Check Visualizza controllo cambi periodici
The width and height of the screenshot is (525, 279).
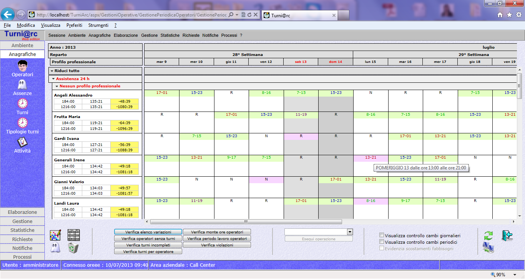(382, 242)
